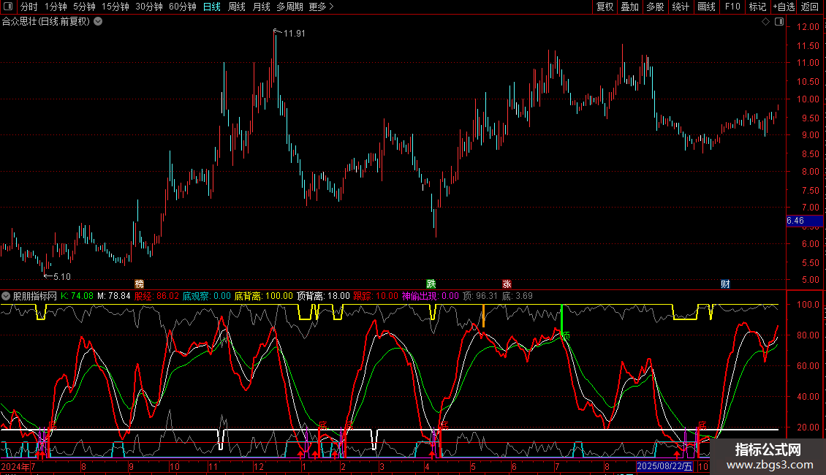Click the orange 榜 marker icon

[139, 284]
